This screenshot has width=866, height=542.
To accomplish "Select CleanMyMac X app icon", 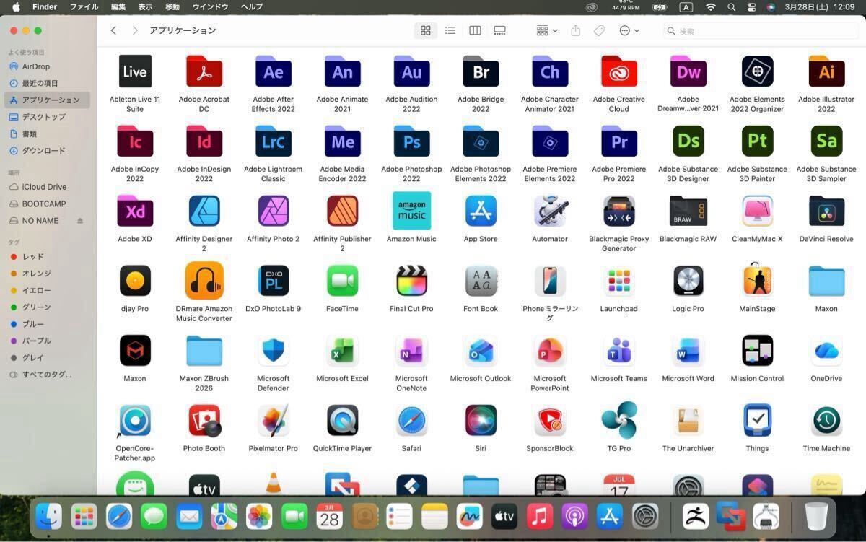I will (757, 211).
